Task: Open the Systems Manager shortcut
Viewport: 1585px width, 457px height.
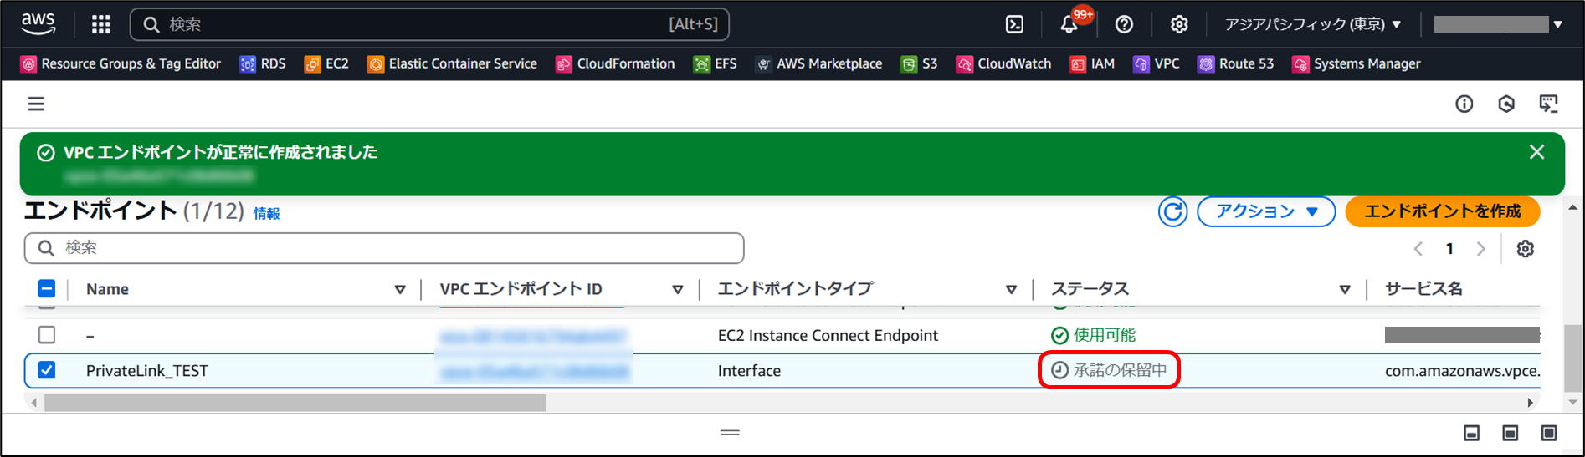Action: pos(1357,63)
